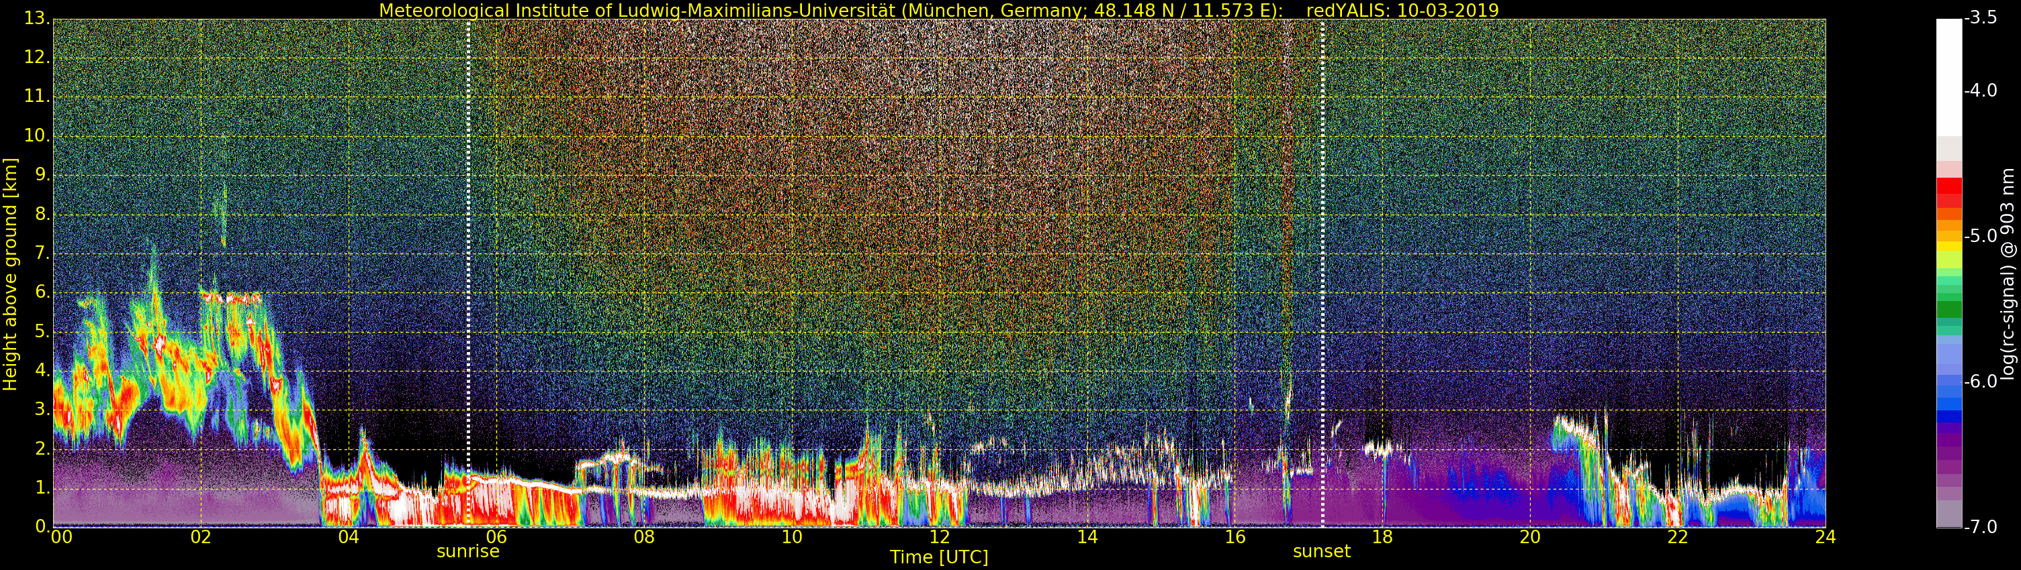Click the white section of the colorbar
The image size is (2021, 570).
pyautogui.click(x=1949, y=78)
